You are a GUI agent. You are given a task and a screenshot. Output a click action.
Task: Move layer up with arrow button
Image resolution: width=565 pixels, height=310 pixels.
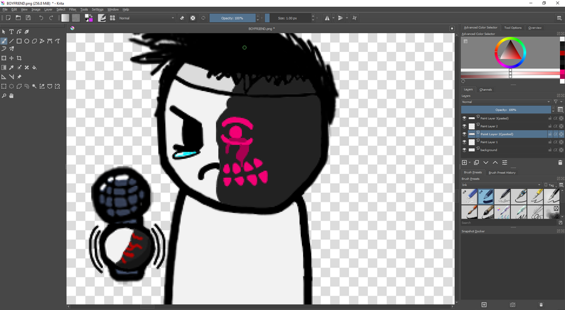(x=495, y=163)
